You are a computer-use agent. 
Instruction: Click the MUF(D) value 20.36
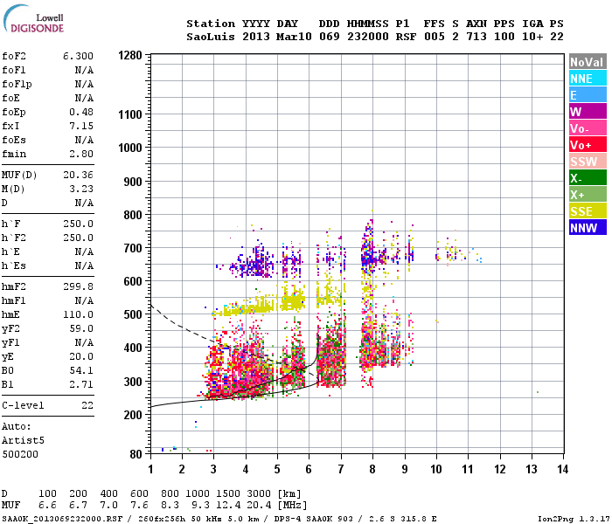[x=78, y=175]
